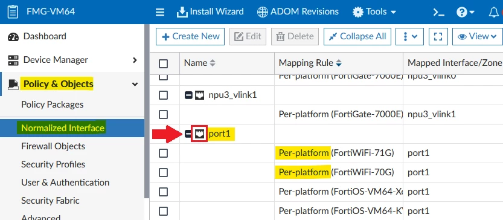Open the CLI console icon
The height and width of the screenshot is (220, 503).
pos(438,12)
